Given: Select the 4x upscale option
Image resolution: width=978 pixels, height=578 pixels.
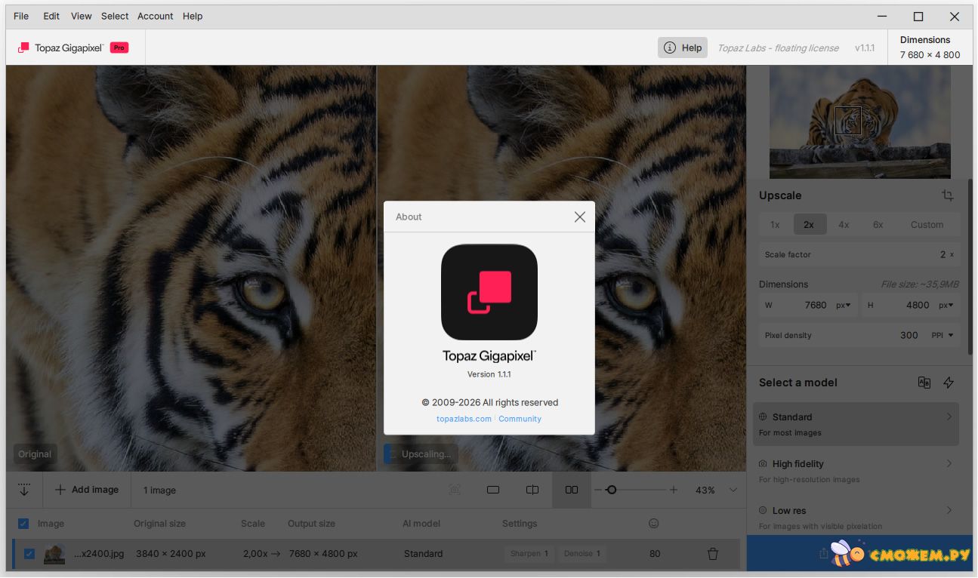Looking at the screenshot, I should pyautogui.click(x=844, y=225).
